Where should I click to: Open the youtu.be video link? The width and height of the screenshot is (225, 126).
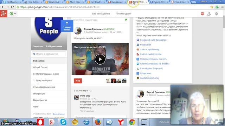pyautogui.click(x=88, y=38)
